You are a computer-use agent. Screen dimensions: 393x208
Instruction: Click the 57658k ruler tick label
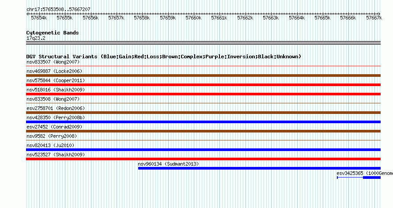point(142,18)
